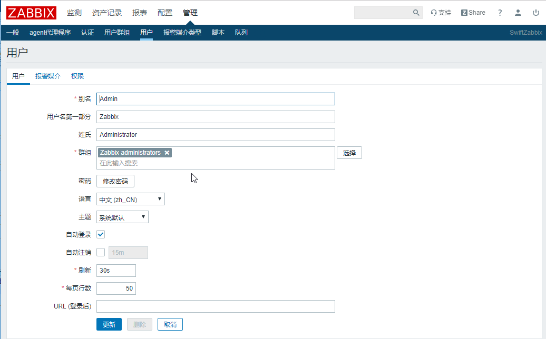Open the 支持 support link

coord(441,13)
